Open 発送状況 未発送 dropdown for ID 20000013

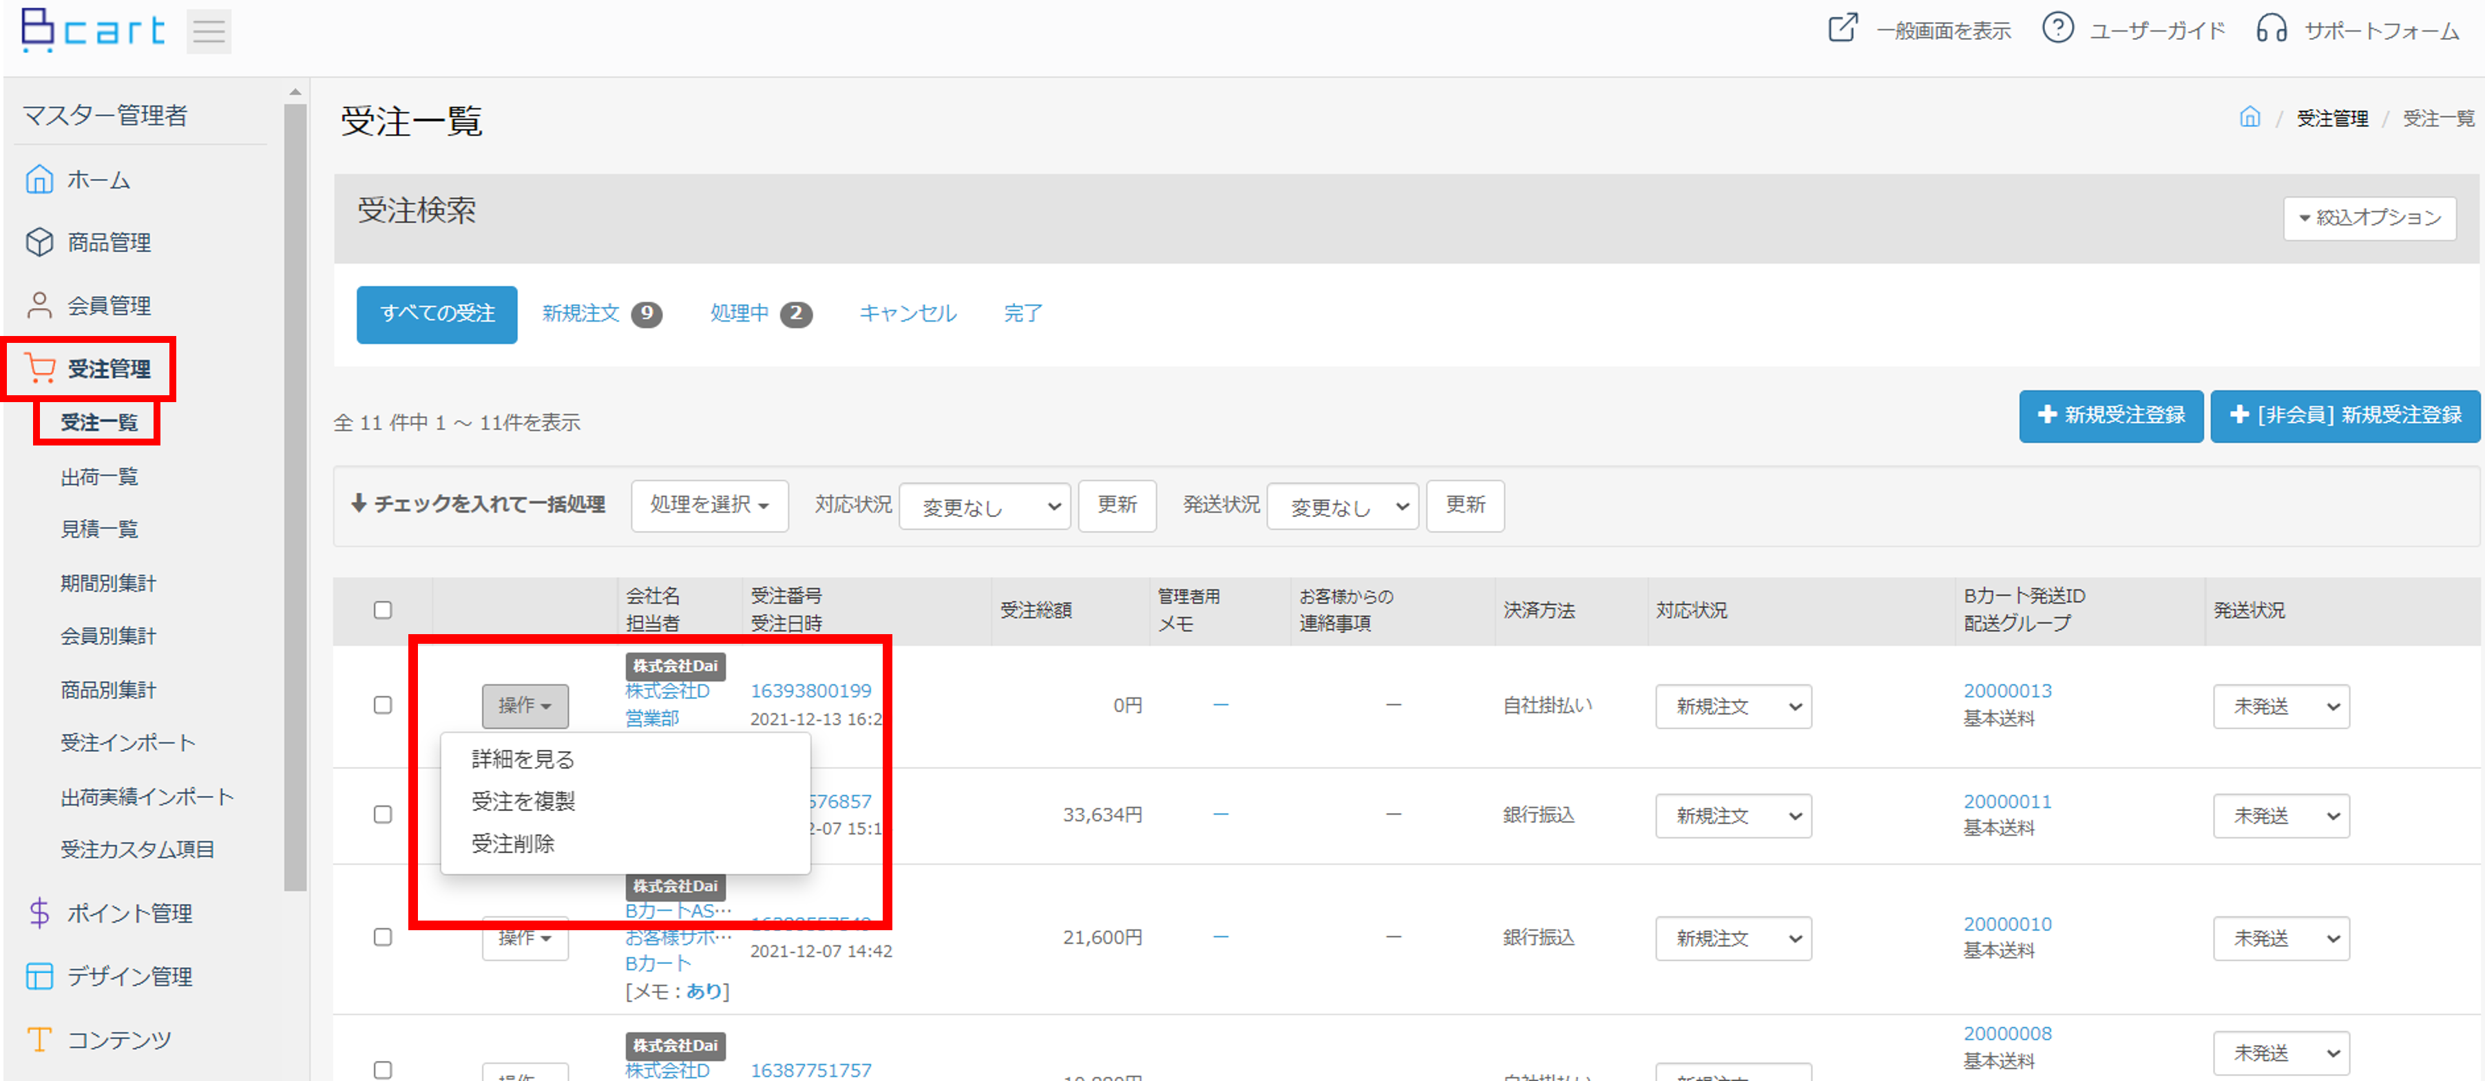(x=2281, y=707)
